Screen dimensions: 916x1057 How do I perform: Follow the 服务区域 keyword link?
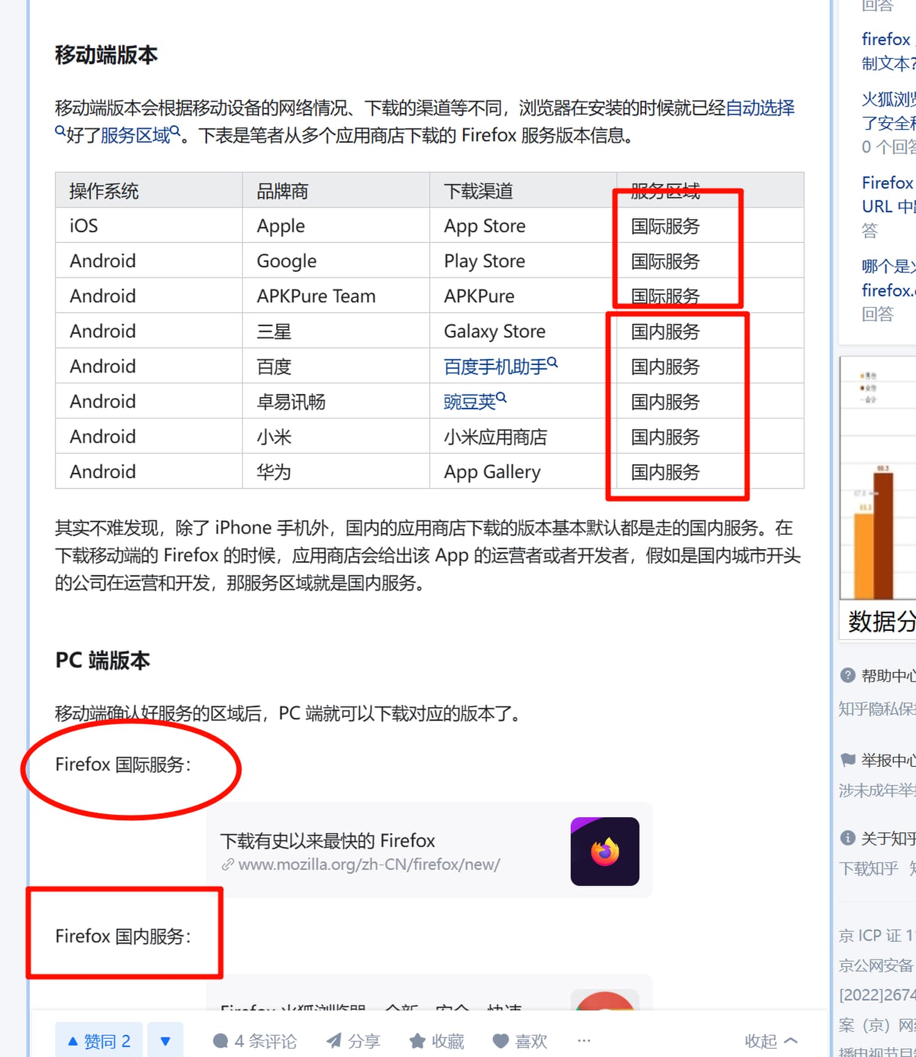pyautogui.click(x=136, y=135)
